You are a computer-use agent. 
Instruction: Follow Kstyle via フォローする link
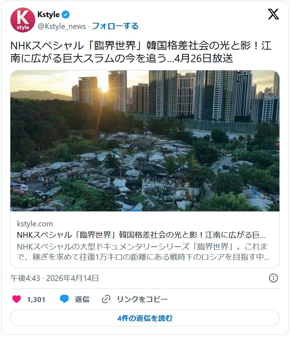[115, 26]
